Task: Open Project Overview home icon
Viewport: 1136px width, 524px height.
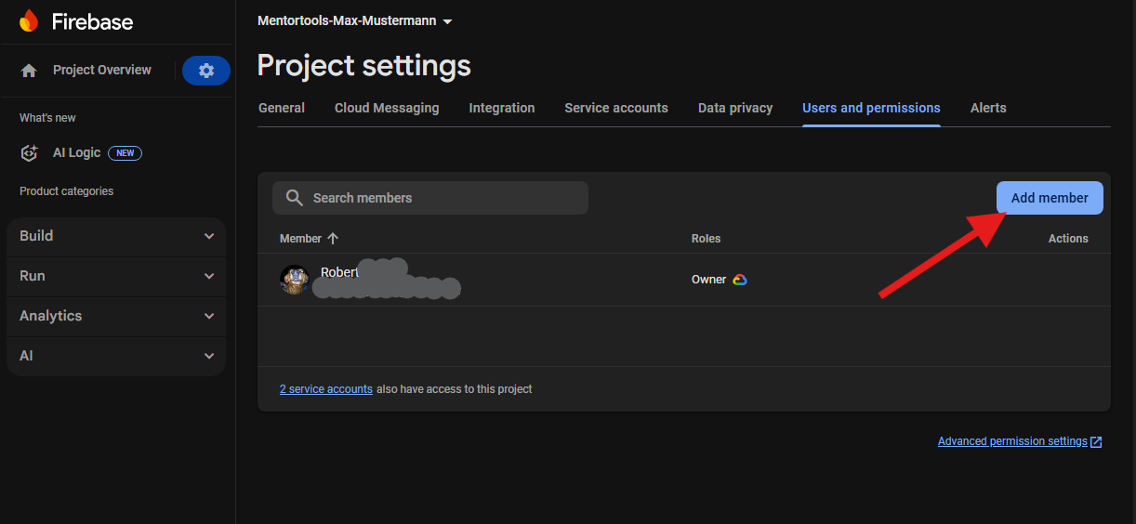Action: pos(29,71)
